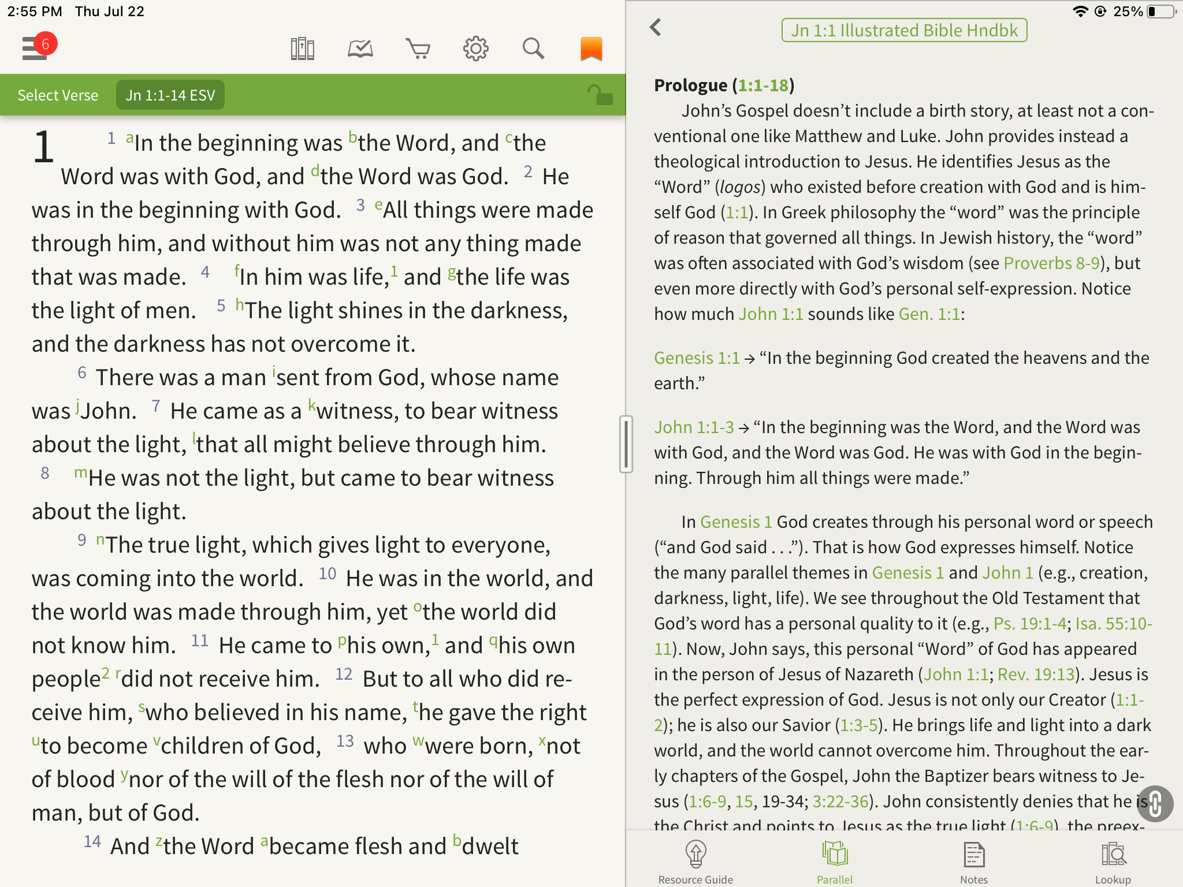This screenshot has height=887, width=1183.
Task: Tap the red notification badge showing 6
Action: pyautogui.click(x=46, y=44)
